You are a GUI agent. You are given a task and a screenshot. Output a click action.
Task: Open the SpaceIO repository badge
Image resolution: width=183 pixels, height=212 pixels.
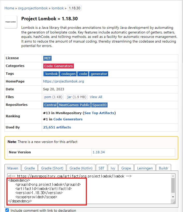(99, 105)
